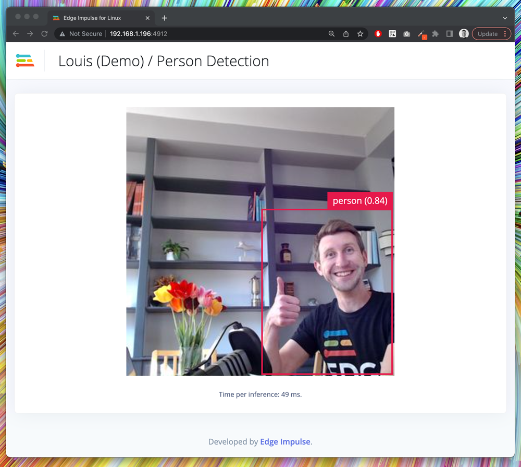Click the browser back arrow
The width and height of the screenshot is (521, 467).
click(16, 34)
